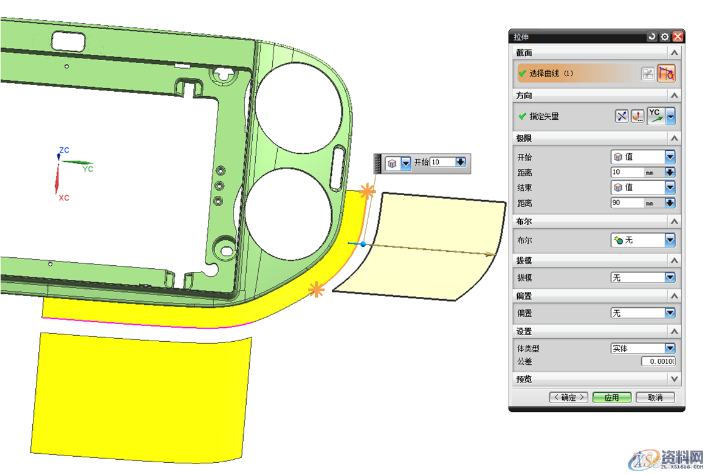Open the 体类型 body type dropdown
708x475 pixels.
pyautogui.click(x=670, y=348)
